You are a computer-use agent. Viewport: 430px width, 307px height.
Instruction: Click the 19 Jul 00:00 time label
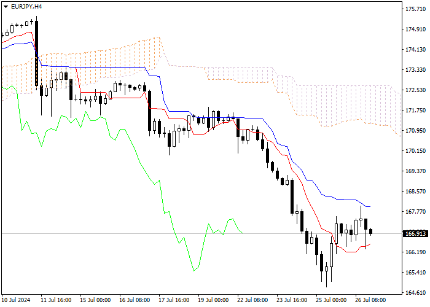click(213, 300)
